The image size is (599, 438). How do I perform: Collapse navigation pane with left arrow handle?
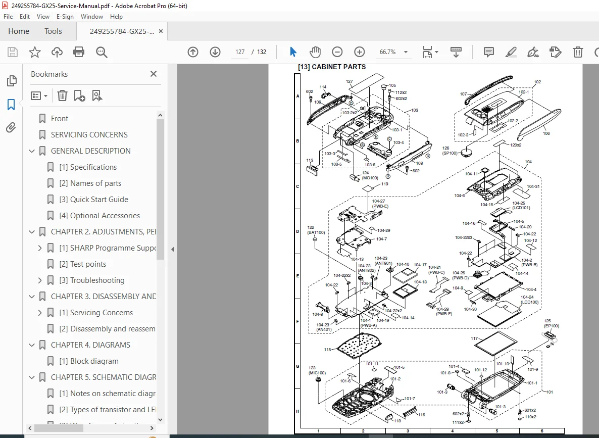[173, 249]
